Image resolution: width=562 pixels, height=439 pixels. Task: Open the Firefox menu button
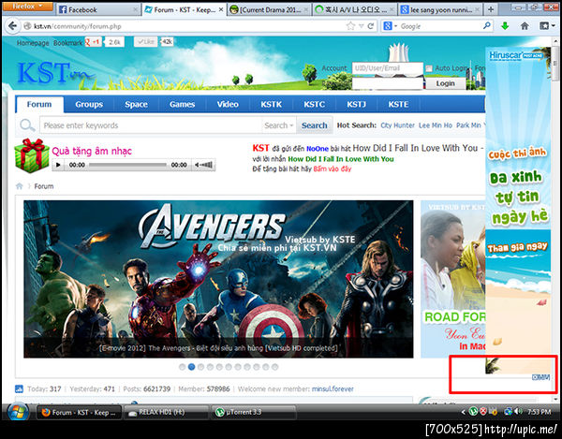tap(27, 7)
